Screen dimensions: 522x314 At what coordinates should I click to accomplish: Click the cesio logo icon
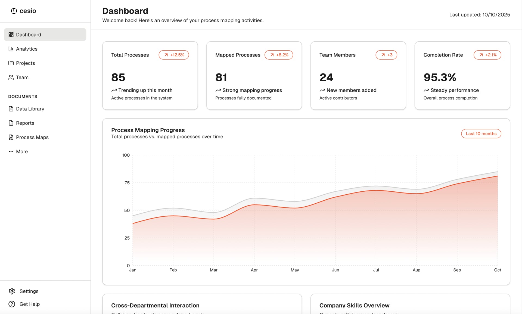14,11
